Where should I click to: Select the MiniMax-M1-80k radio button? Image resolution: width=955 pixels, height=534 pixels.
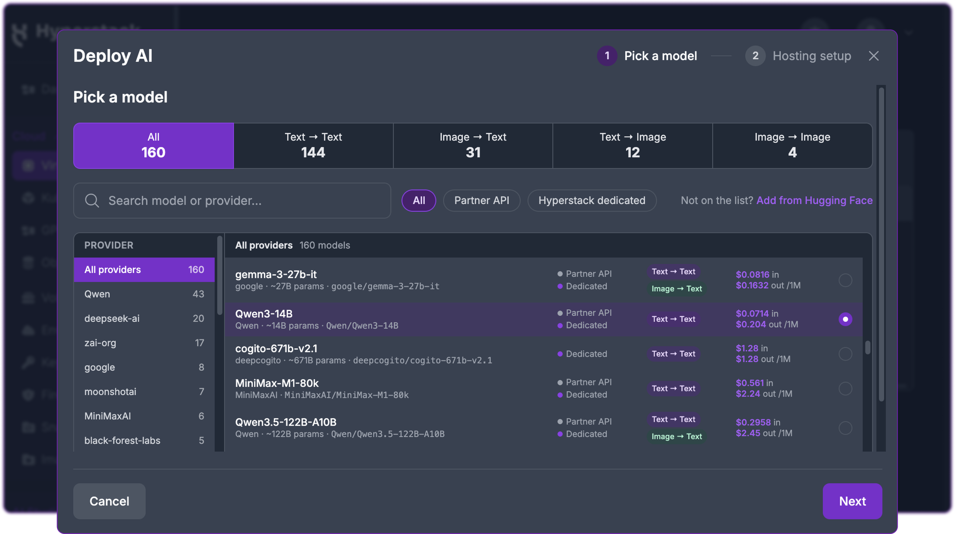(x=845, y=388)
